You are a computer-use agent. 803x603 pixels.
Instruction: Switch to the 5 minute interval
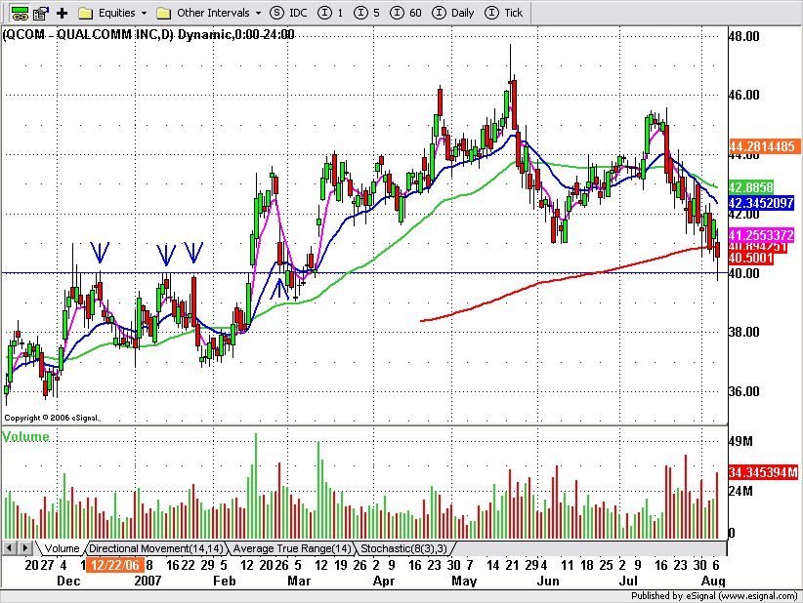tap(366, 13)
